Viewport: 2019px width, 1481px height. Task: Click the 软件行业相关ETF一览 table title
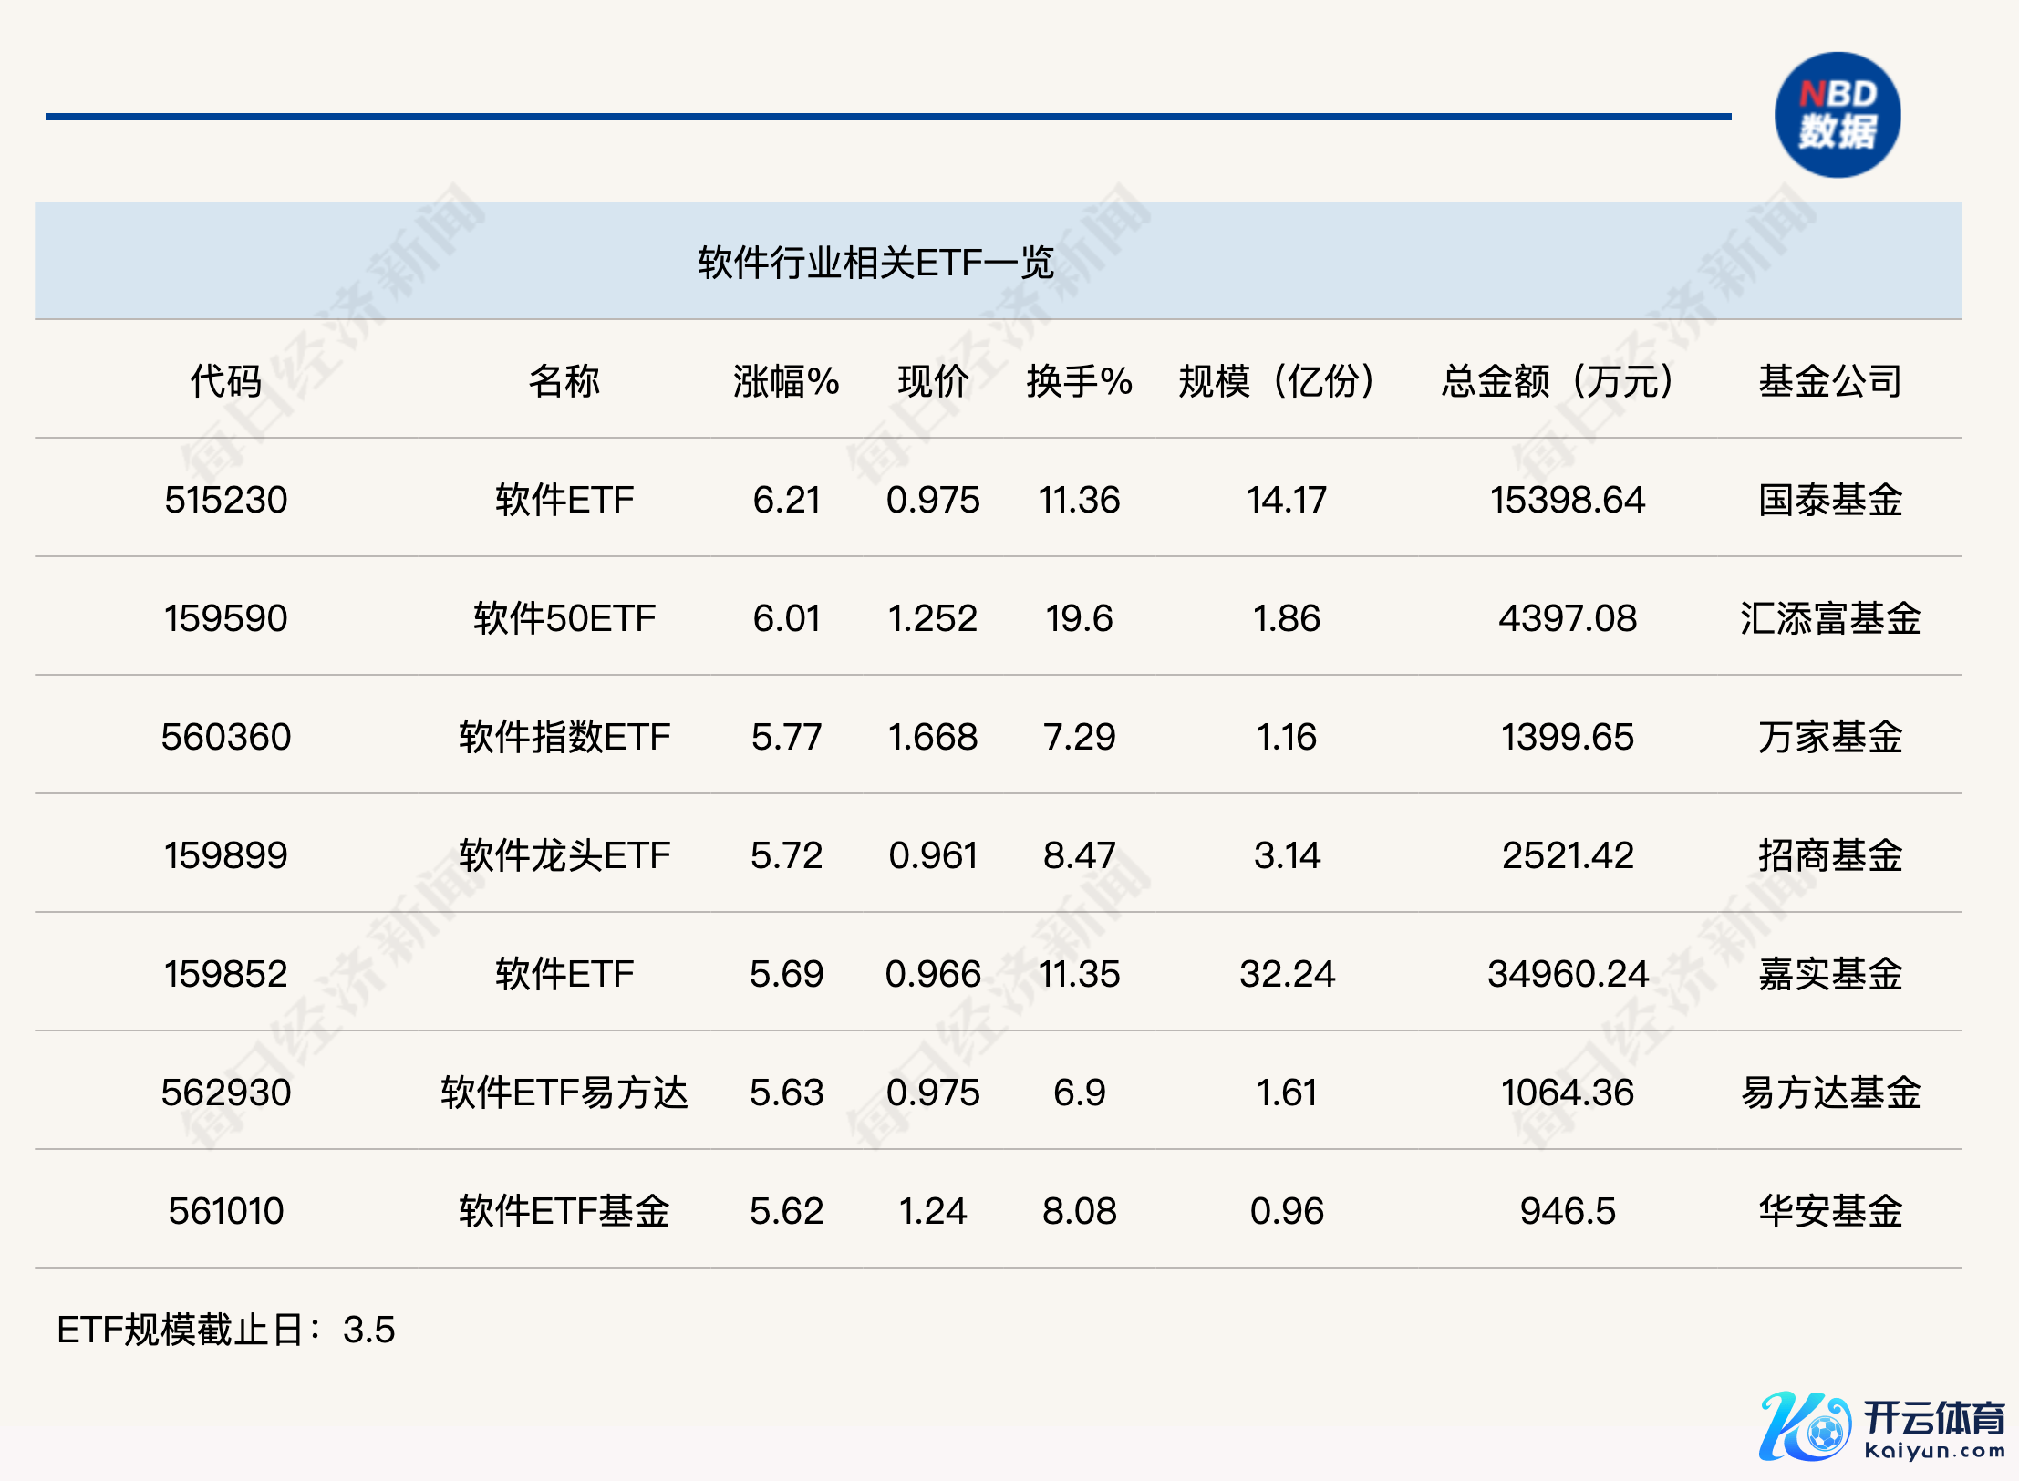coord(875,263)
